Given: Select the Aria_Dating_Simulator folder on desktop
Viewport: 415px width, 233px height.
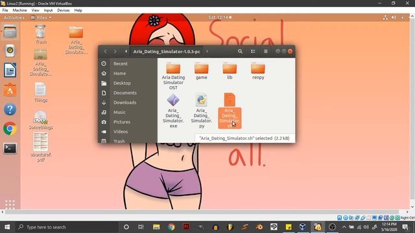Looking at the screenshot, I should click(76, 39).
